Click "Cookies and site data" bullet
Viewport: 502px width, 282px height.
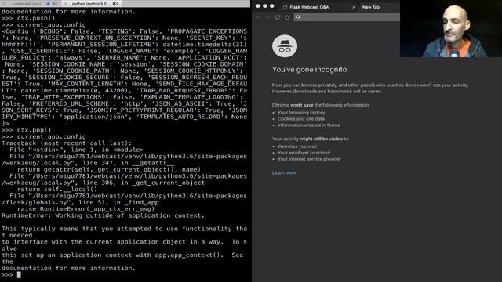point(301,118)
